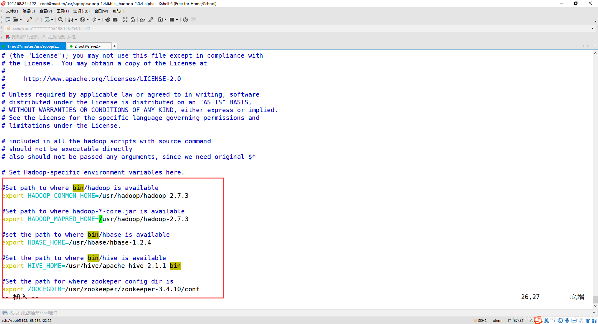Select the root@master session tab
Screen dimensions: 598x324
pos(33,46)
